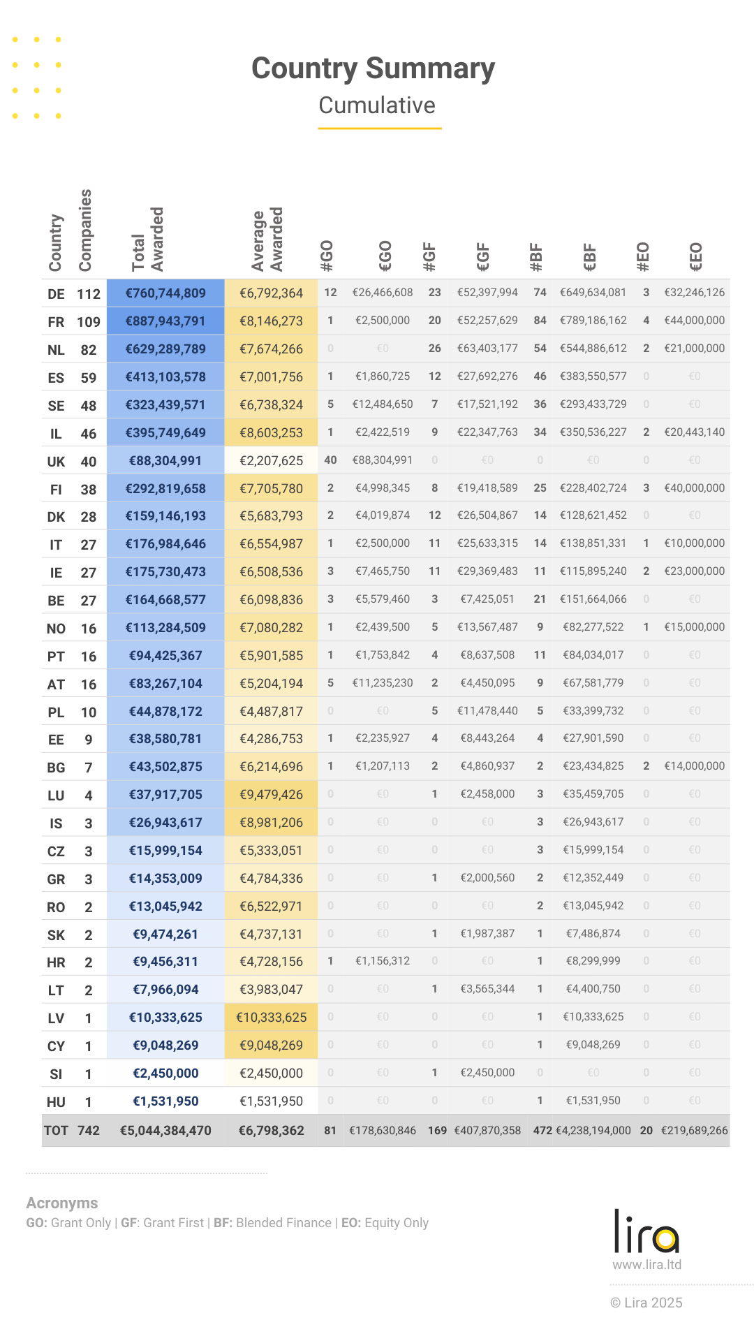Click the €GF column header
The image size is (754, 1341).
point(483,256)
